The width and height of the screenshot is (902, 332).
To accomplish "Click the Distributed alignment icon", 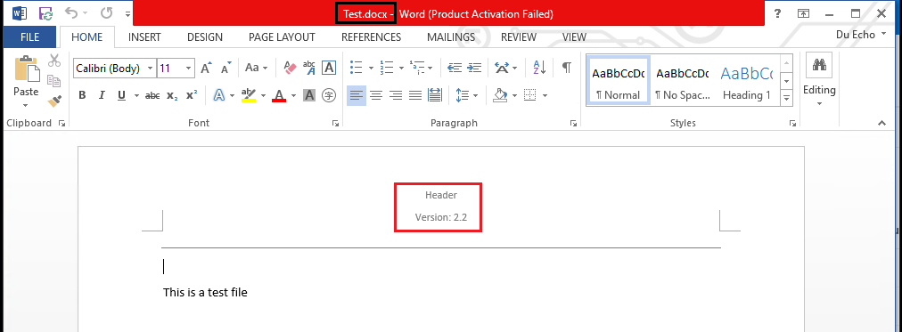I will click(435, 95).
